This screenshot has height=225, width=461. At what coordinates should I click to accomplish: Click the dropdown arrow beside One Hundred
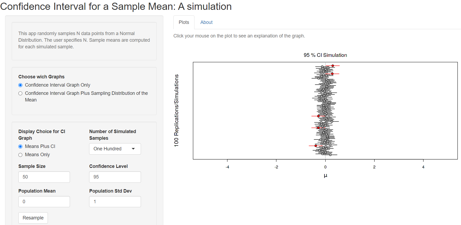tap(133, 149)
